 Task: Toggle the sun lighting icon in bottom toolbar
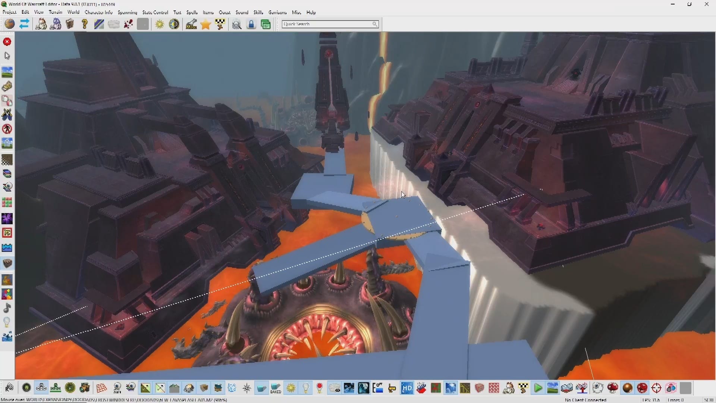(291, 388)
